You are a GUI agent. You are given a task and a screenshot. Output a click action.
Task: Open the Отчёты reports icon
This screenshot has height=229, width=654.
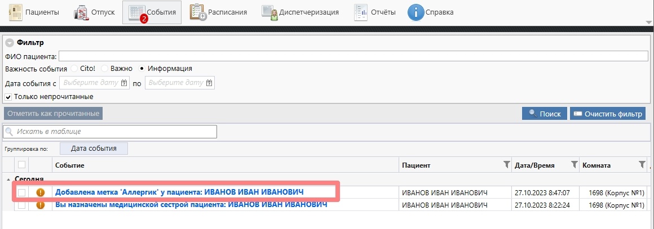click(361, 12)
